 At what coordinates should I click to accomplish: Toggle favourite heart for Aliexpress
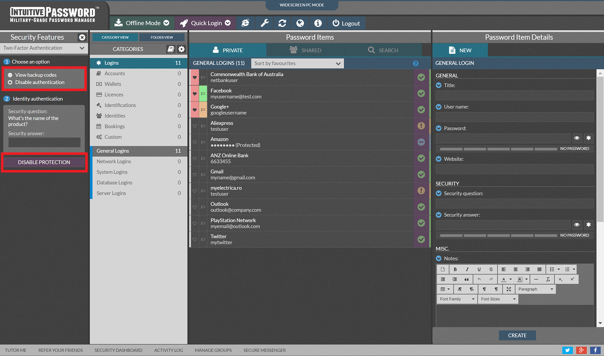195,126
